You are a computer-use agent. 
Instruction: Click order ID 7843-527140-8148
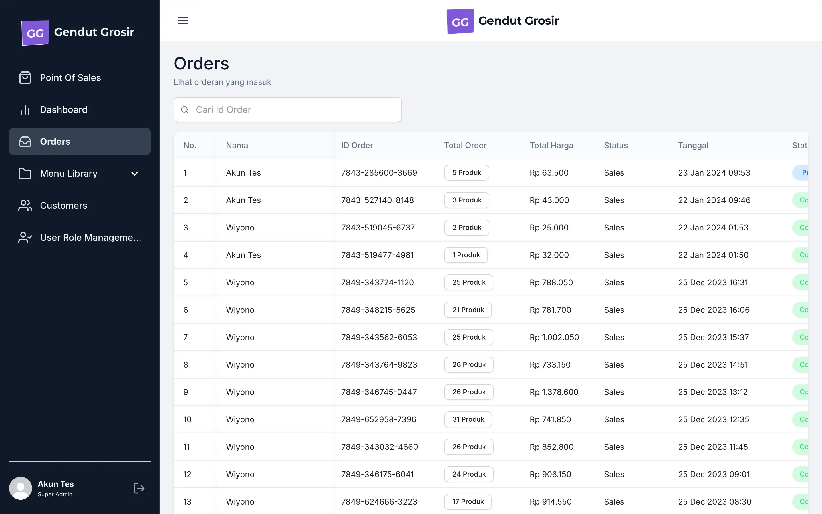pos(377,200)
